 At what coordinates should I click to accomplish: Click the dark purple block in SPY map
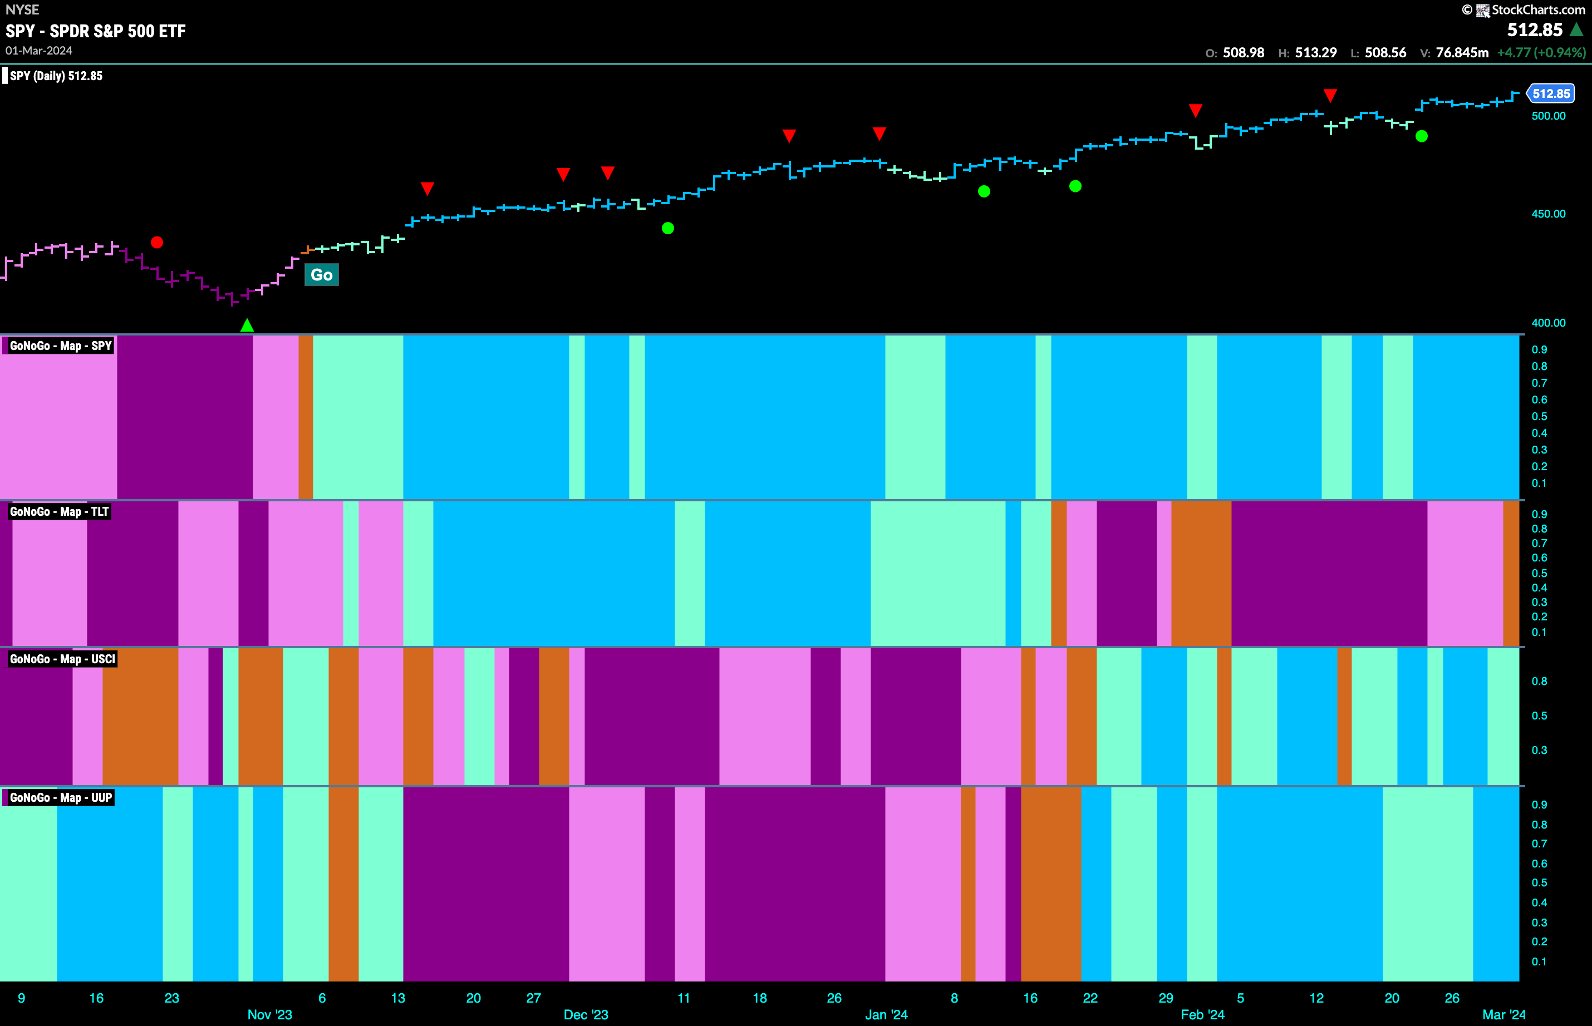click(185, 417)
